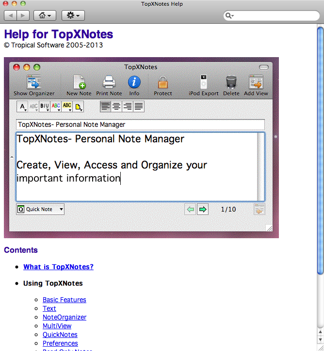Click inside the note body text area
The height and width of the screenshot is (351, 324).
point(137,167)
